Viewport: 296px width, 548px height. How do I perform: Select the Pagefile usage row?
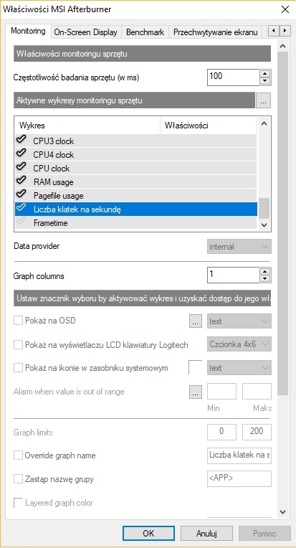(x=135, y=195)
